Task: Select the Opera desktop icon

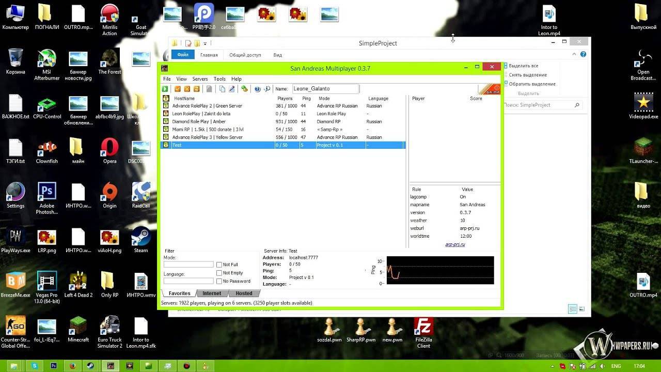Action: coord(109,151)
